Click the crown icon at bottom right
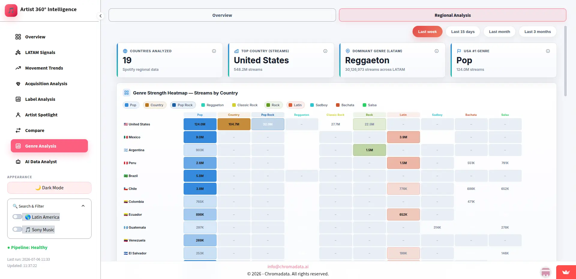576x279 pixels. pyautogui.click(x=566, y=272)
